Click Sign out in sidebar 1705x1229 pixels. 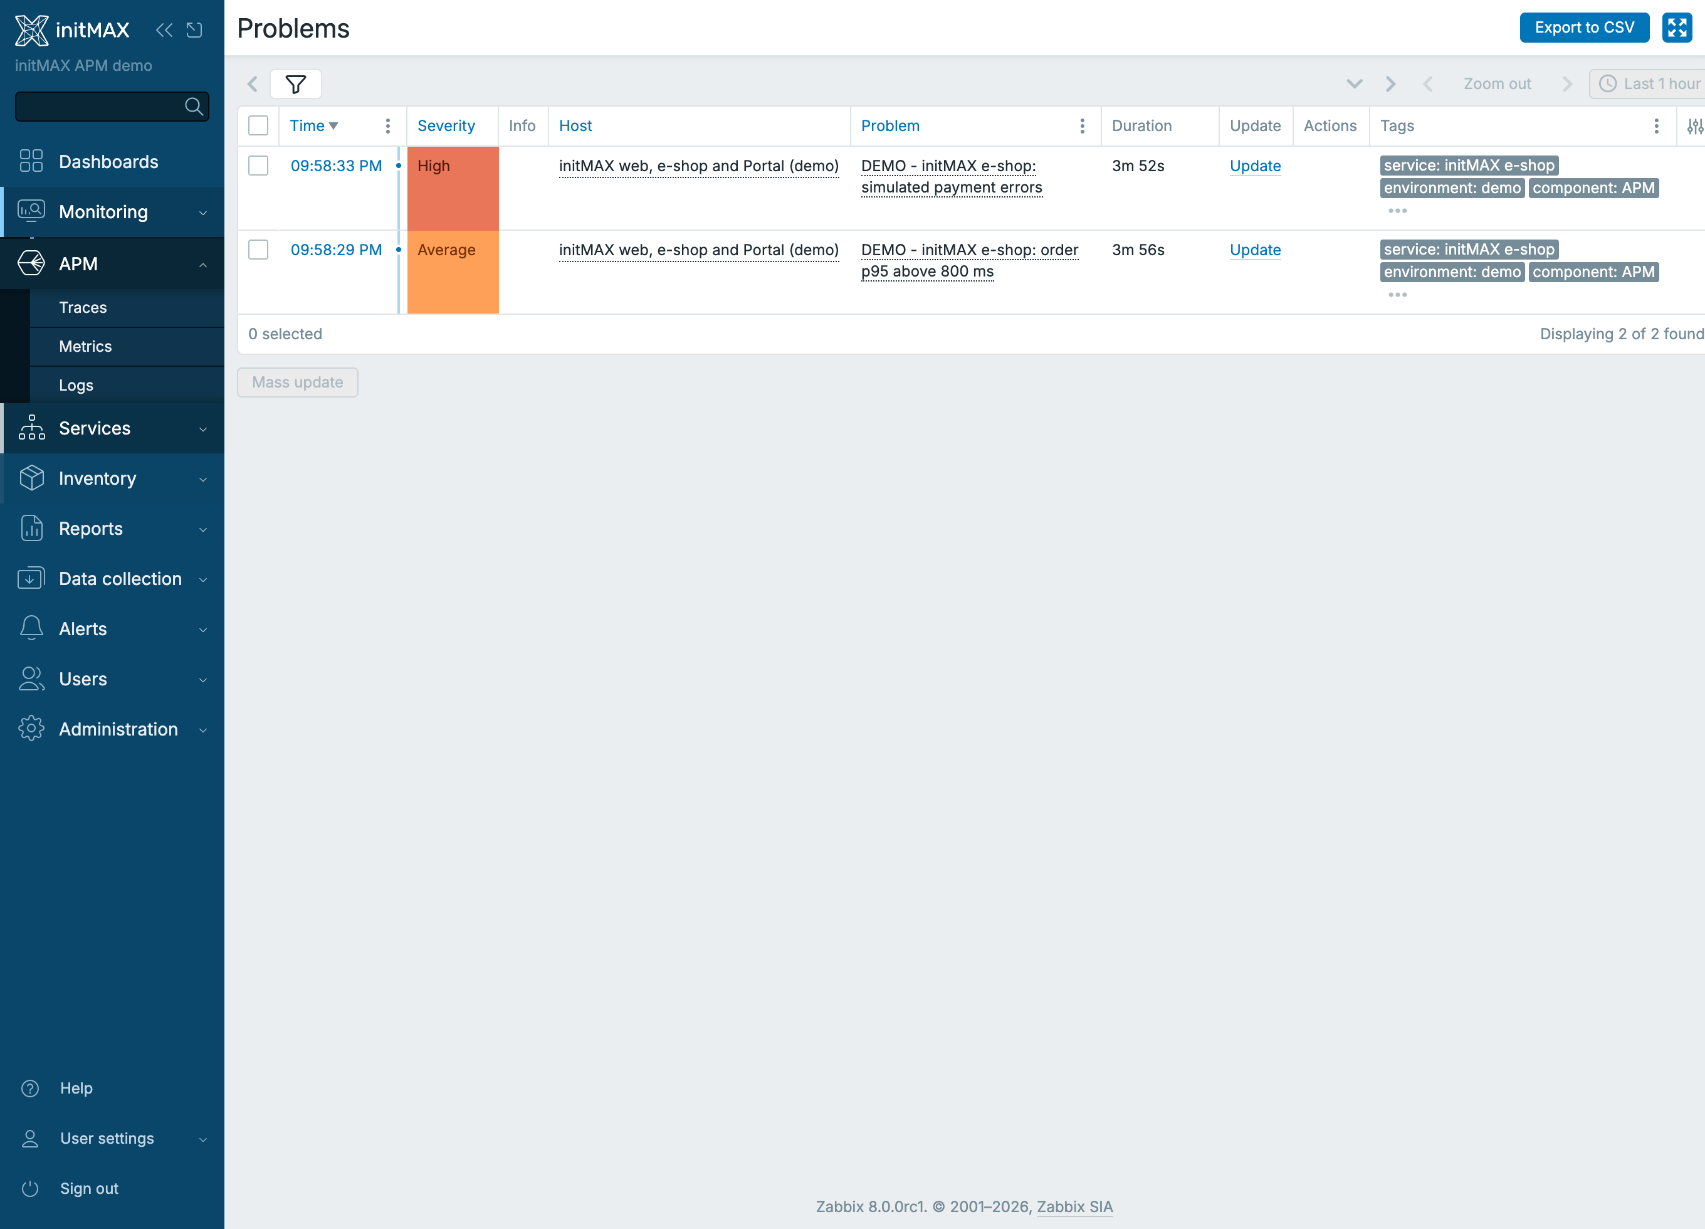pyautogui.click(x=90, y=1188)
